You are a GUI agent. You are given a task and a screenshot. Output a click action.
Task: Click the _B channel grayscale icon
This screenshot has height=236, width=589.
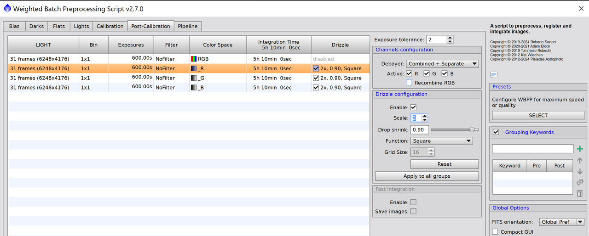(194, 88)
